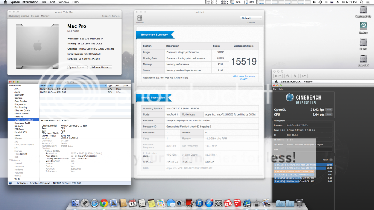Collapse the Hardware tree section
This screenshot has height=210, width=374.
(9, 86)
